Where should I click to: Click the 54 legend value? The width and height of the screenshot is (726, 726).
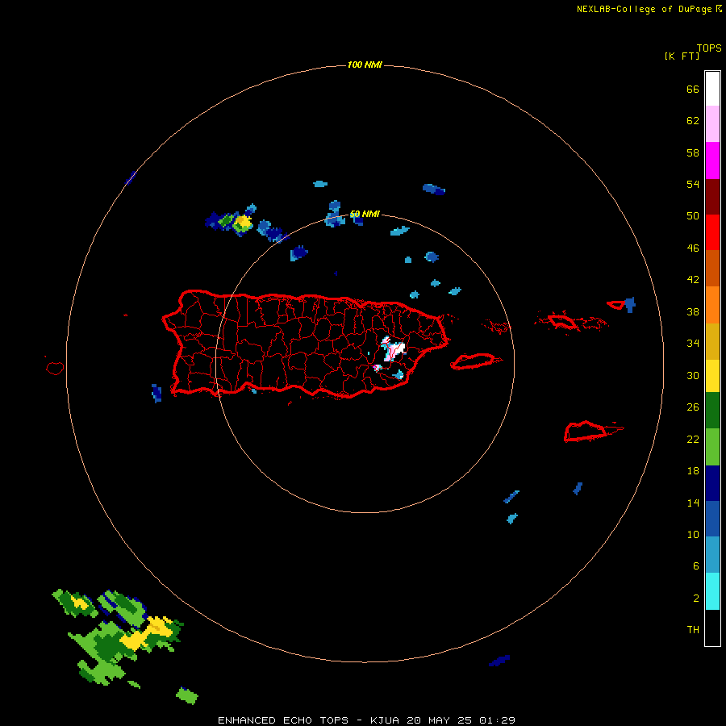(x=693, y=184)
